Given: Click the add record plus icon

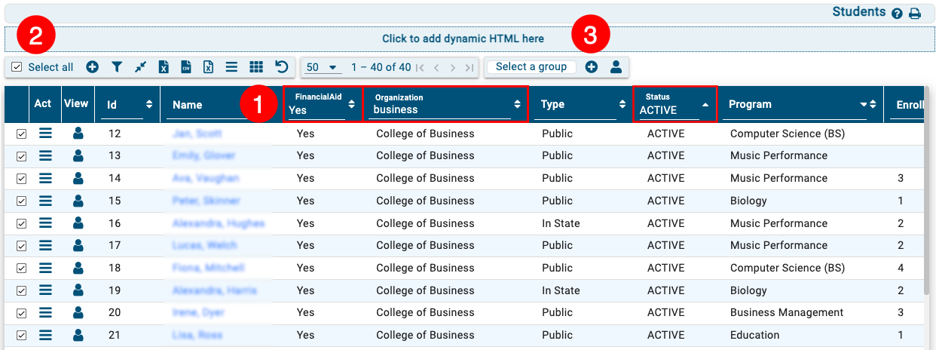Looking at the screenshot, I should point(92,67).
